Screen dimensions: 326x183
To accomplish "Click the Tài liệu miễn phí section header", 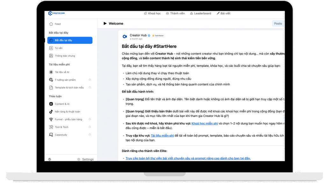I will 59,64.
